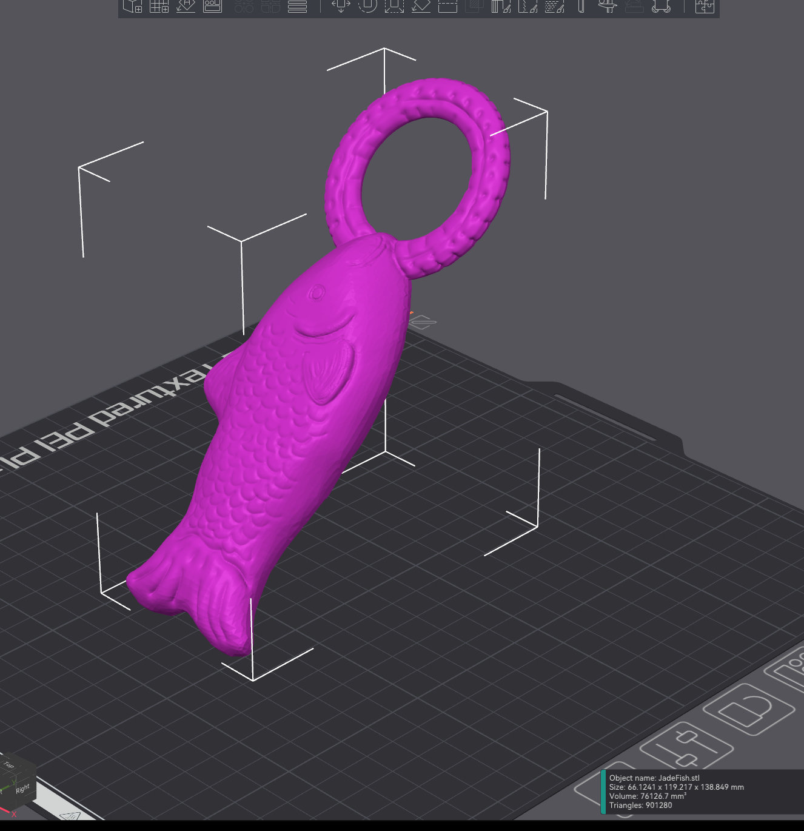Image resolution: width=804 pixels, height=831 pixels.
Task: Click the Add object cube icon
Action: pos(132,6)
